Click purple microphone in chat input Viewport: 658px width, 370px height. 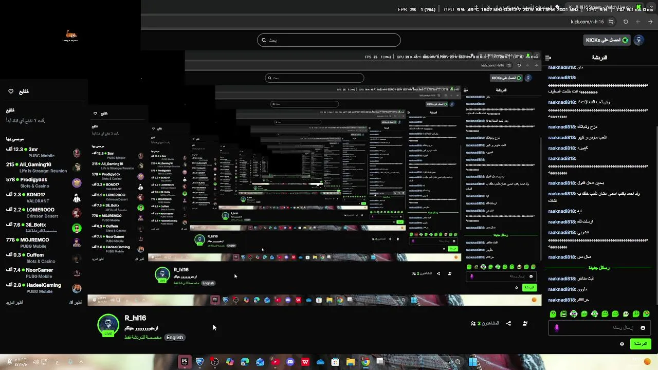click(x=557, y=327)
